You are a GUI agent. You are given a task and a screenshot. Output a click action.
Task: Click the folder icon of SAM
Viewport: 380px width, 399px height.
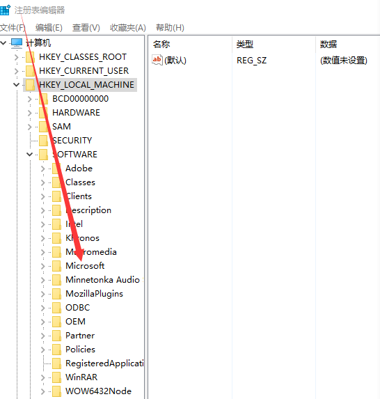[x=43, y=127]
